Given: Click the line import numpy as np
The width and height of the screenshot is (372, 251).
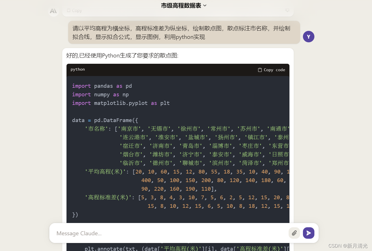Looking at the screenshot, I should point(100,95).
